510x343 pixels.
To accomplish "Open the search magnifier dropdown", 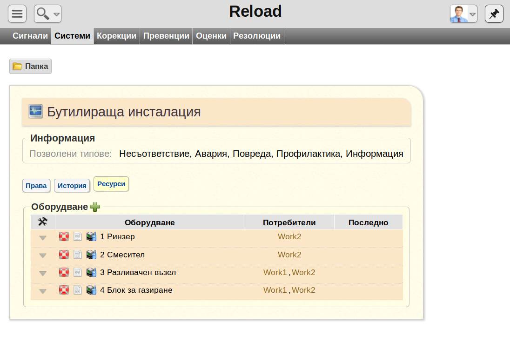I will click(47, 13).
